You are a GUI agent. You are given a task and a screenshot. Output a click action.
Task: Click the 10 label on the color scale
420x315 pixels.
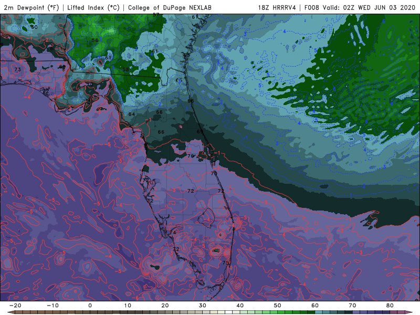(x=128, y=306)
